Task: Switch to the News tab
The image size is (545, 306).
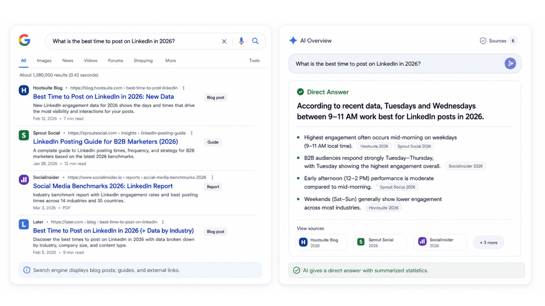Action: point(68,61)
